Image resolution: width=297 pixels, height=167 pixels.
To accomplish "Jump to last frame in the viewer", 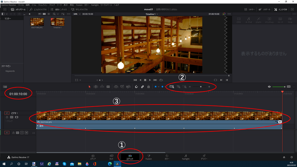I will (155, 80).
